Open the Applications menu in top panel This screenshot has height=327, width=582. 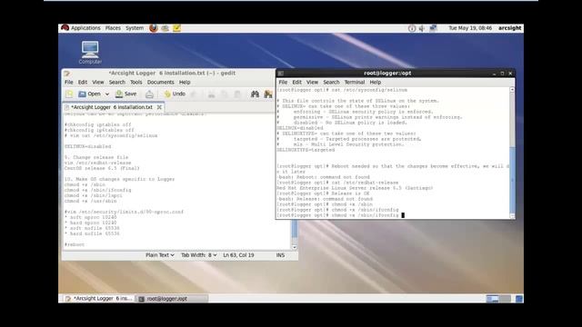pyautogui.click(x=85, y=28)
